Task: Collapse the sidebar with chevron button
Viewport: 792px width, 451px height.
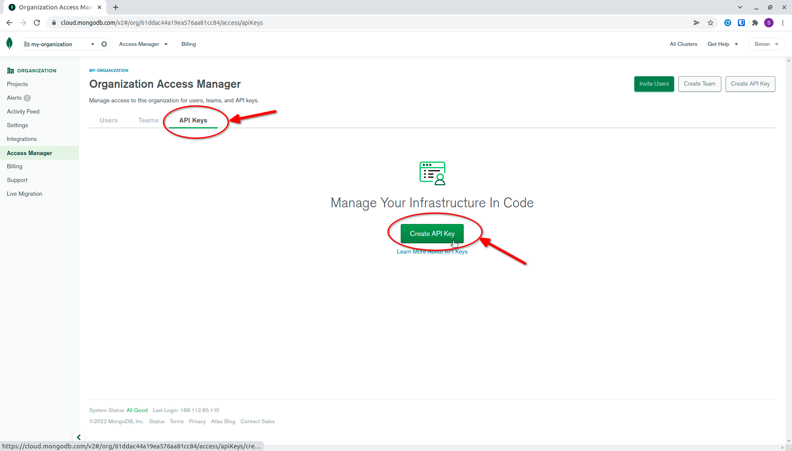Action: point(79,437)
